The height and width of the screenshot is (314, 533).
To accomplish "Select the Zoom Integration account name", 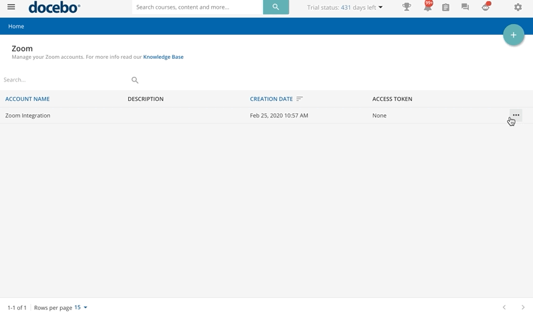I will (x=27, y=116).
